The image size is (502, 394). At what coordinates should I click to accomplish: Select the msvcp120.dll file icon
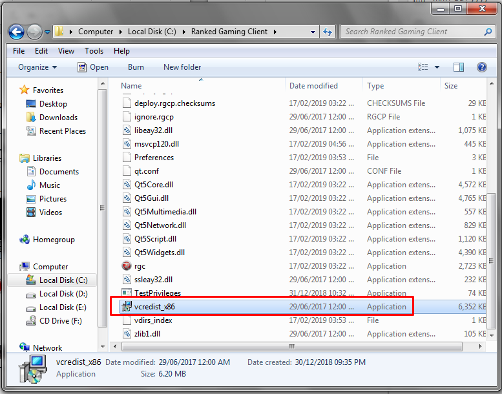(127, 143)
